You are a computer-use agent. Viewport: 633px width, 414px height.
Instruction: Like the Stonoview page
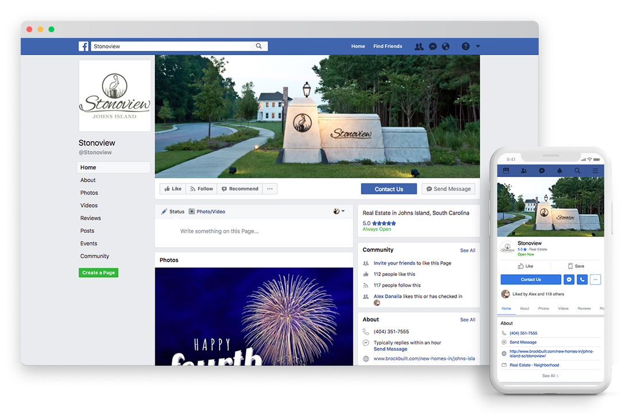[x=173, y=189]
